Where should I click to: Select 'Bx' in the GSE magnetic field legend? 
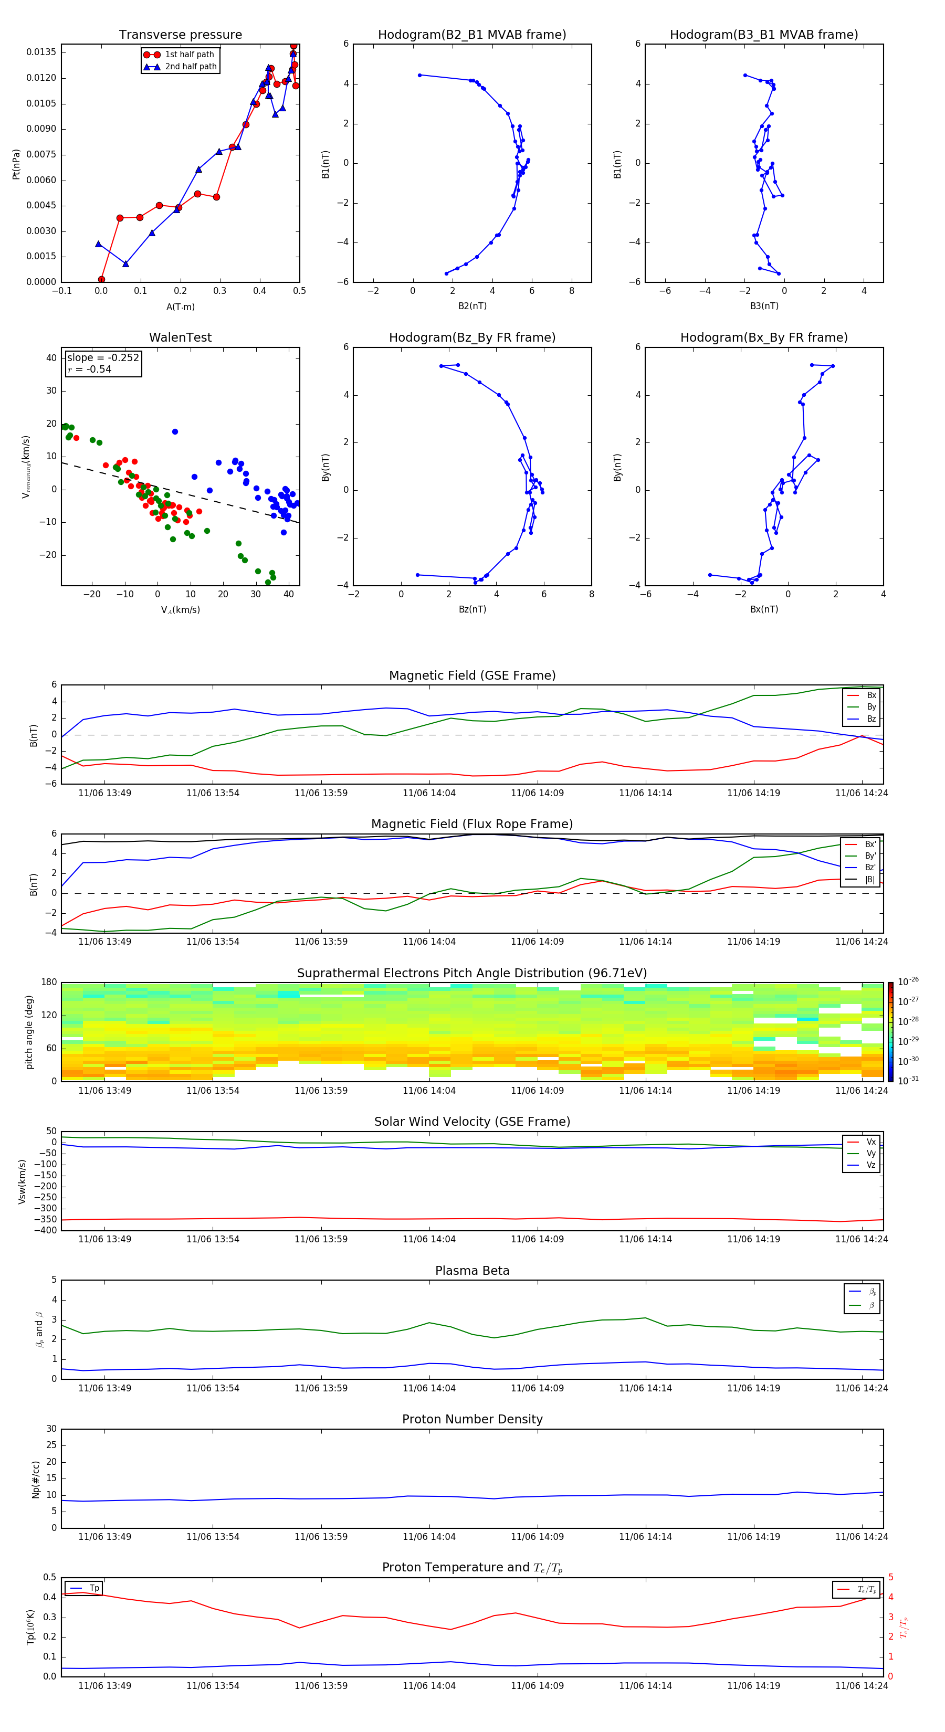[x=862, y=695]
